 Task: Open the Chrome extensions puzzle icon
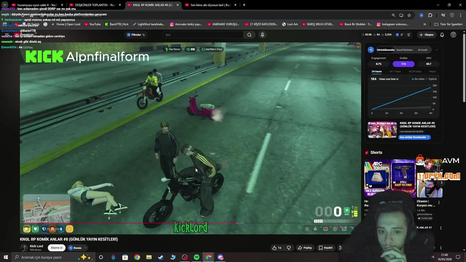[430, 15]
